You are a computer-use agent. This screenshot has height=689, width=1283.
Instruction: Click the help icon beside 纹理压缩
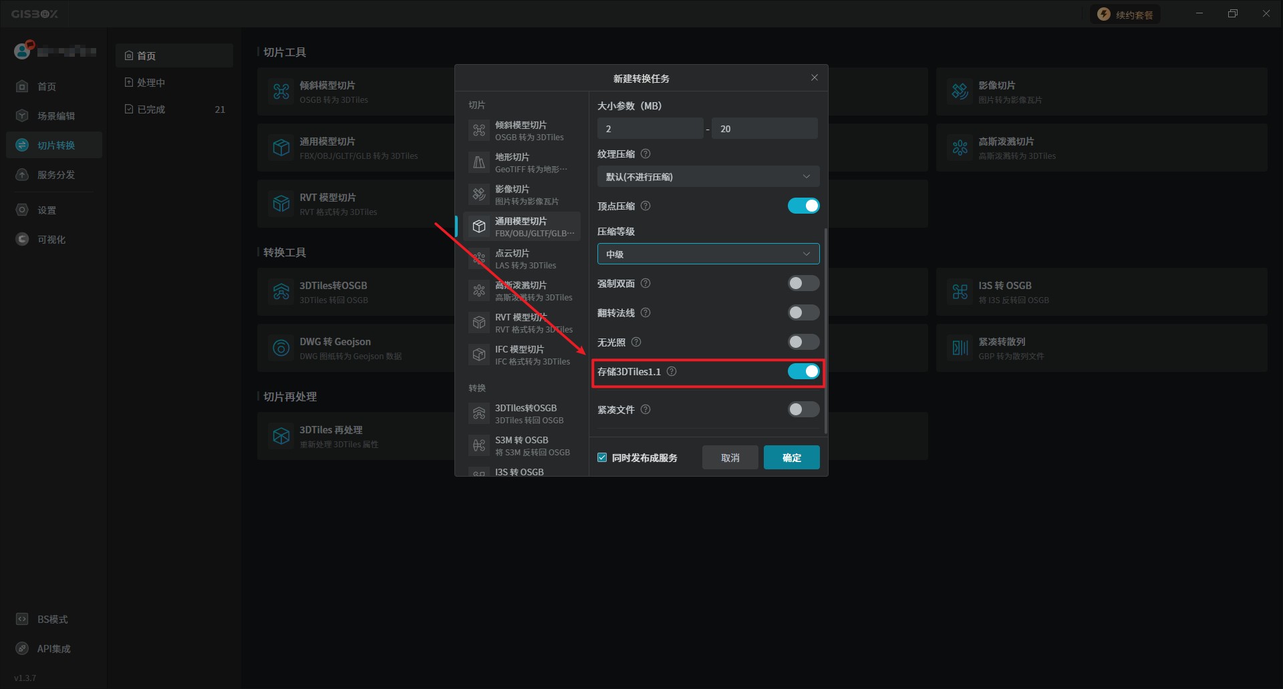pos(646,154)
